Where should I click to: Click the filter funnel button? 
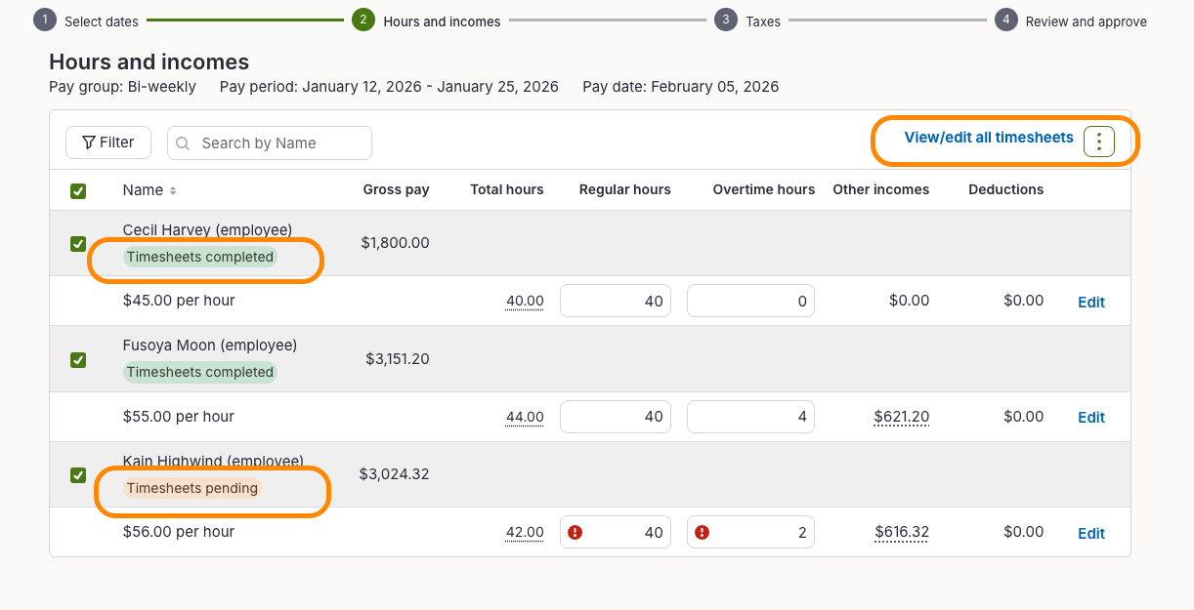(x=107, y=142)
